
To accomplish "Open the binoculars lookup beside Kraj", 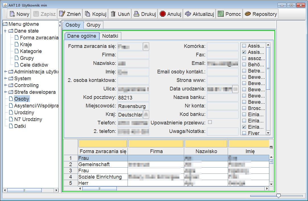I will coord(146,115).
